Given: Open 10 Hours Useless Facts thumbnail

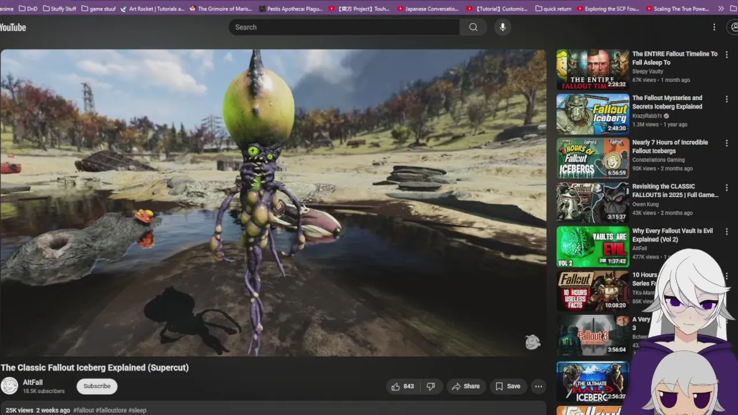Looking at the screenshot, I should (x=593, y=290).
